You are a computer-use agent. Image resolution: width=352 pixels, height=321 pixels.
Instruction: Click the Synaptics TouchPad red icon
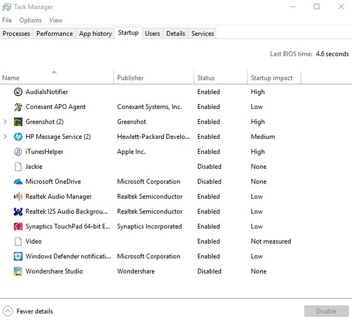(18, 227)
